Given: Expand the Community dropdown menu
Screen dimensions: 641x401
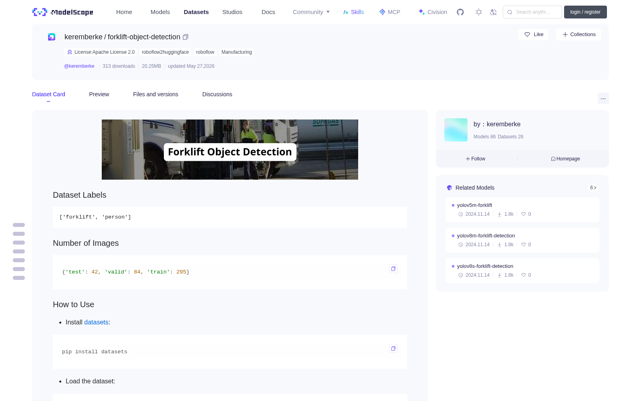Looking at the screenshot, I should pos(311,12).
